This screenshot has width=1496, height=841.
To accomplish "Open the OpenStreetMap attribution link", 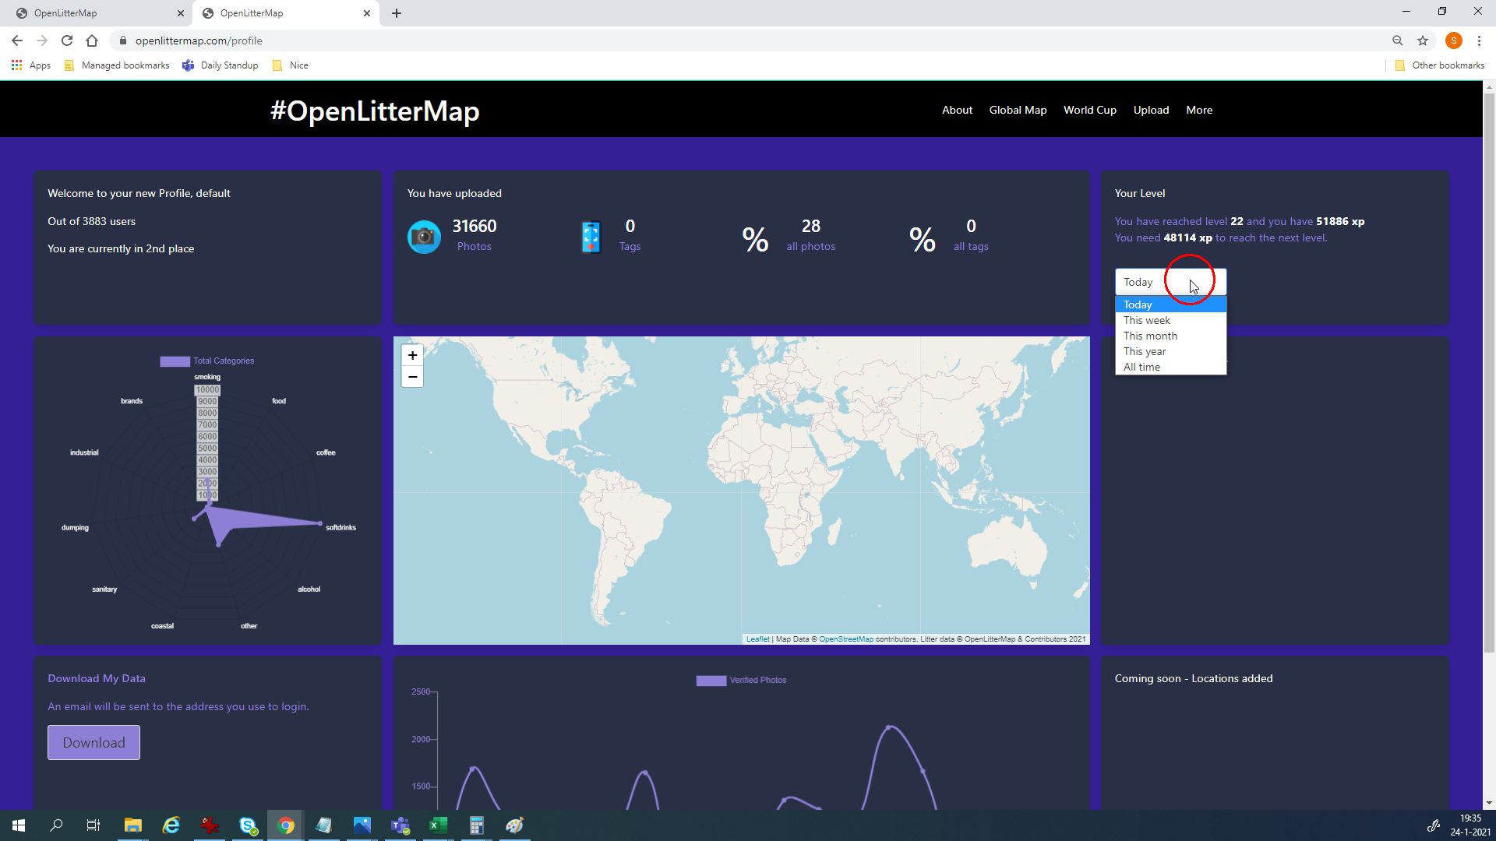I will [845, 639].
